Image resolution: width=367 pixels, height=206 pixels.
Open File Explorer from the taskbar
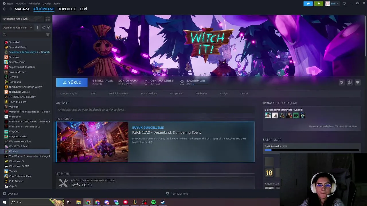[78, 202]
